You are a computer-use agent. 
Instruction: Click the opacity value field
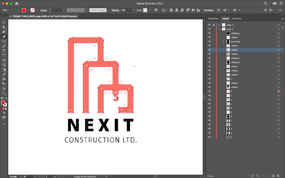(126, 10)
